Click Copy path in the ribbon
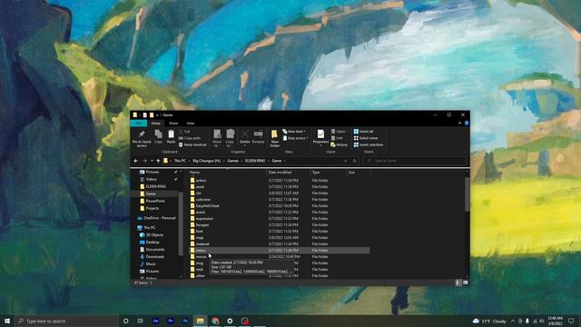 (x=190, y=138)
